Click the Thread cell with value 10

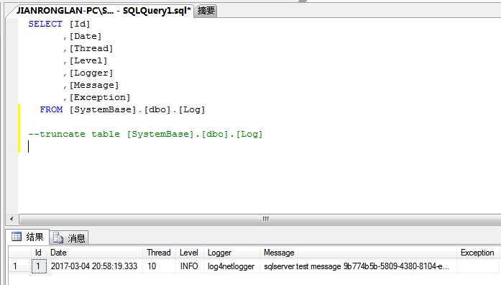pos(160,266)
